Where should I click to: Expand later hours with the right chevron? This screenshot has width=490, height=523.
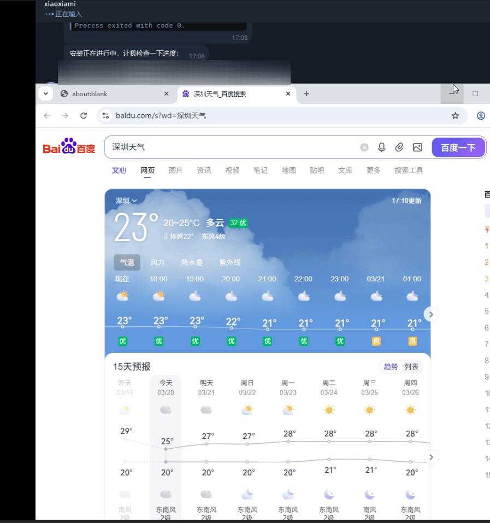431,314
